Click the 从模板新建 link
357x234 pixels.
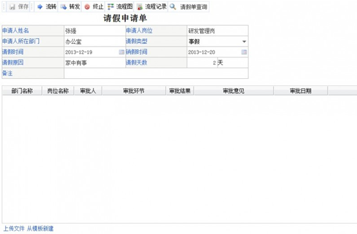(x=40, y=228)
